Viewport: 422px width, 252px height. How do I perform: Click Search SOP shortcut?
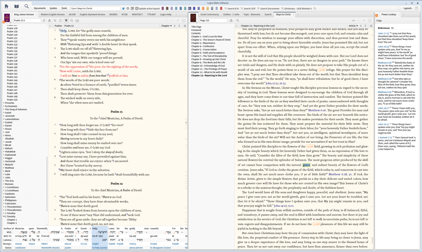click(x=248, y=8)
